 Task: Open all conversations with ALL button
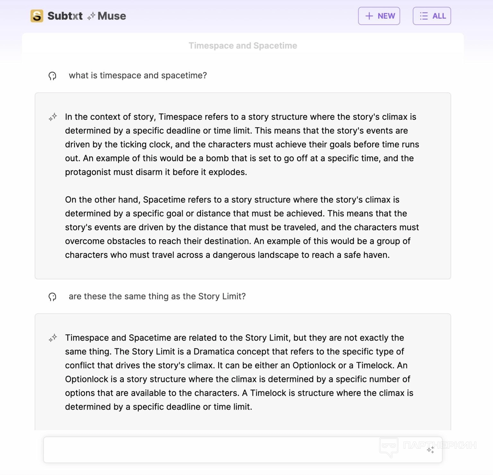(432, 16)
